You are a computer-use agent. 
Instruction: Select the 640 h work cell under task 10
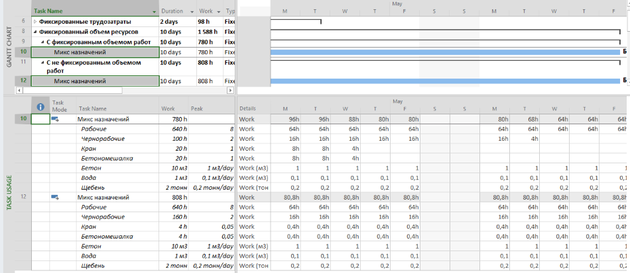click(174, 129)
